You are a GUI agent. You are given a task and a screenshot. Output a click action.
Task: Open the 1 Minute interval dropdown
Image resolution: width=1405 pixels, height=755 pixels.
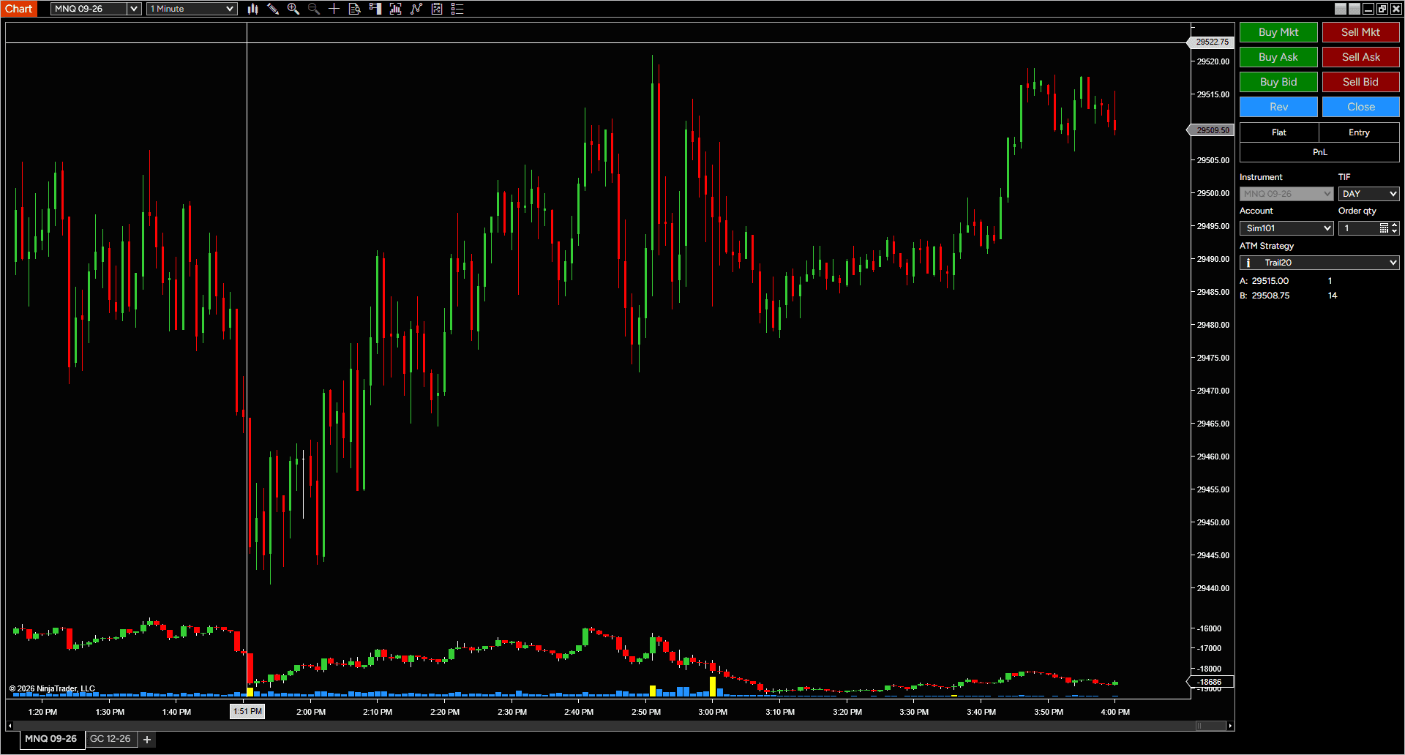pos(192,9)
